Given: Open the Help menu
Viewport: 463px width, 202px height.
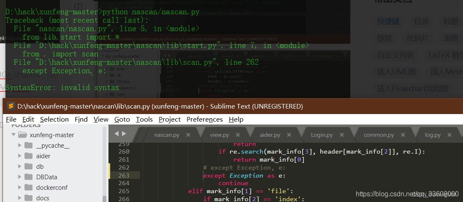Looking at the screenshot, I should pyautogui.click(x=236, y=119).
